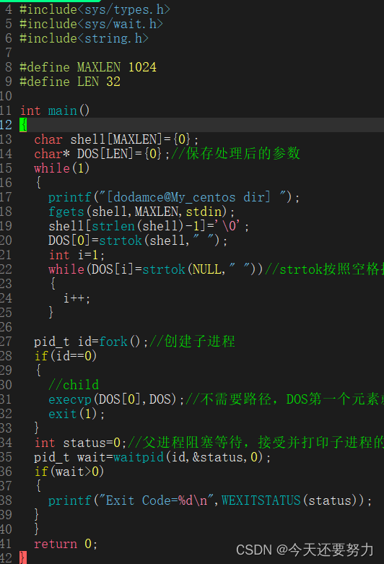This screenshot has width=384, height=564.
Task: Click the 'shell[strlen(shell)-1]' line
Action: click(x=149, y=226)
